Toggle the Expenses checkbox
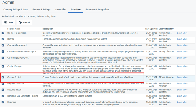 [3, 102]
